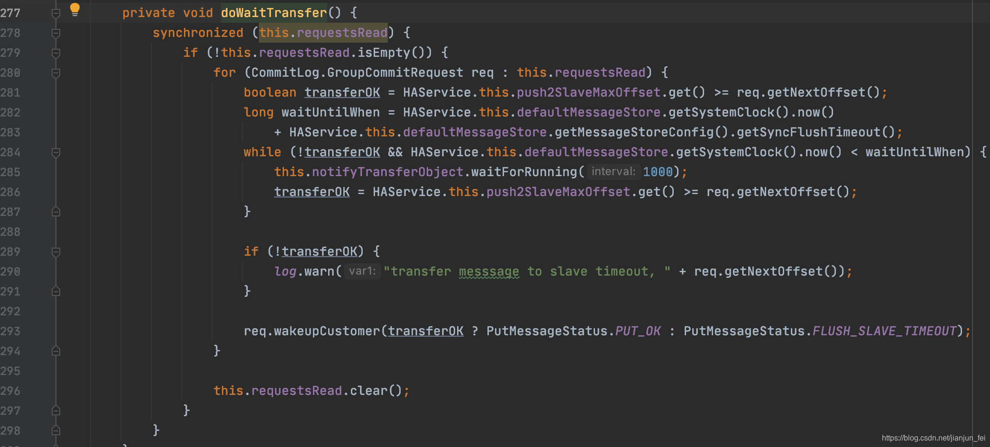This screenshot has height=447, width=990.
Task: Click getSyncFlushTimeout() call on line 283
Action: tap(816, 132)
